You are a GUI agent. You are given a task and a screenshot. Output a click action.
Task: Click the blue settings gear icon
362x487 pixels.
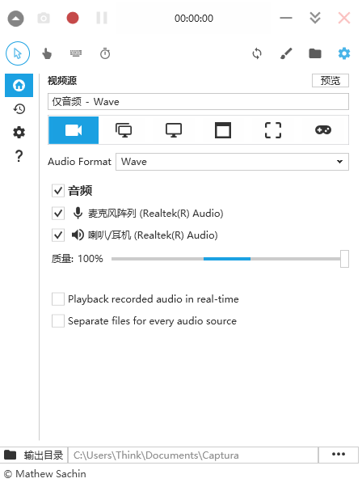[x=344, y=53]
